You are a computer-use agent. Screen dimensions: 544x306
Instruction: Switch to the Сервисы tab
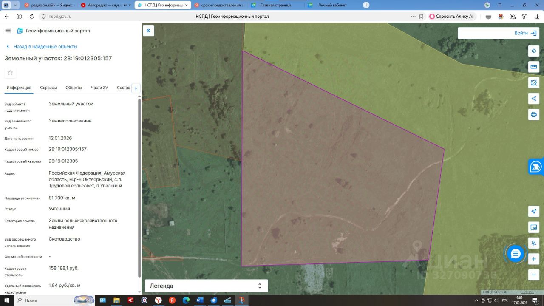coord(48,88)
